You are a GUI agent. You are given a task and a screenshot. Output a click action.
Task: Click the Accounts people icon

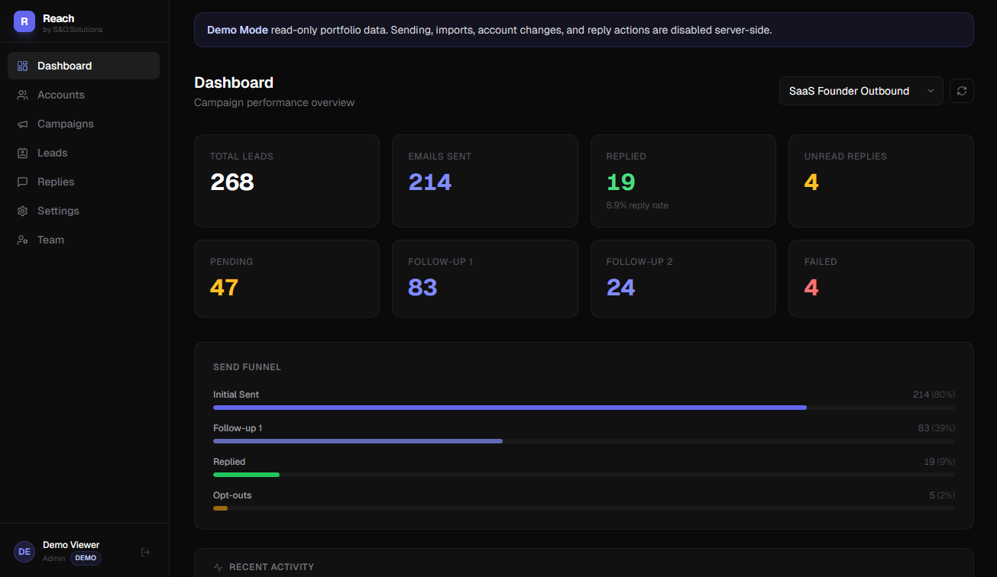point(22,95)
